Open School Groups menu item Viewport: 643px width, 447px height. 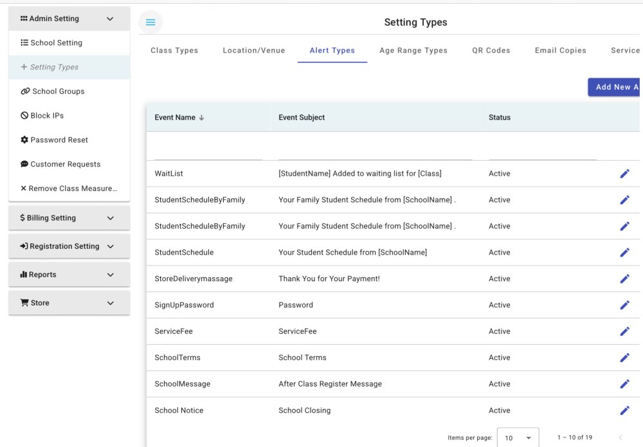click(x=69, y=91)
